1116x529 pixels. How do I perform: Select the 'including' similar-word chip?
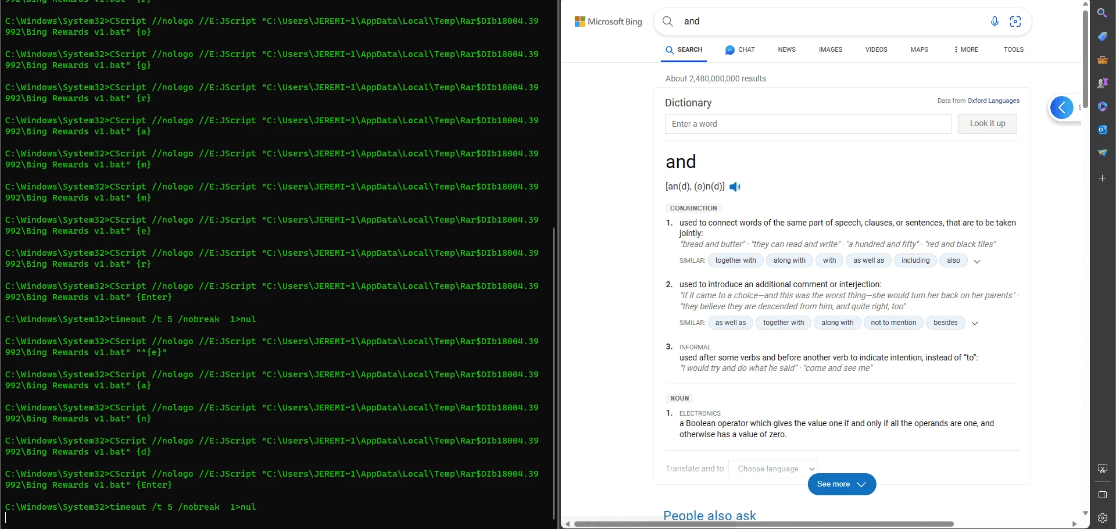click(x=915, y=260)
